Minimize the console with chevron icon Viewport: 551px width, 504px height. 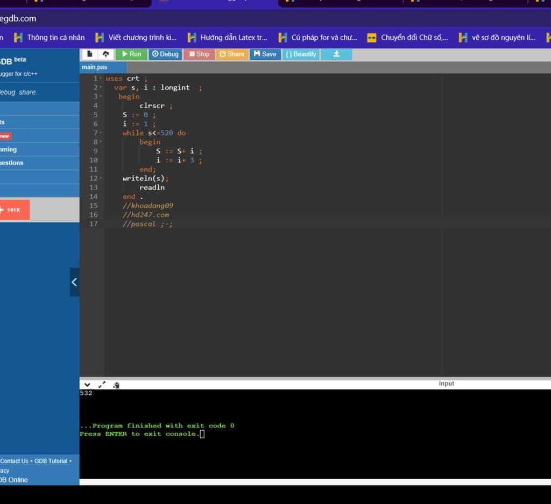click(88, 385)
